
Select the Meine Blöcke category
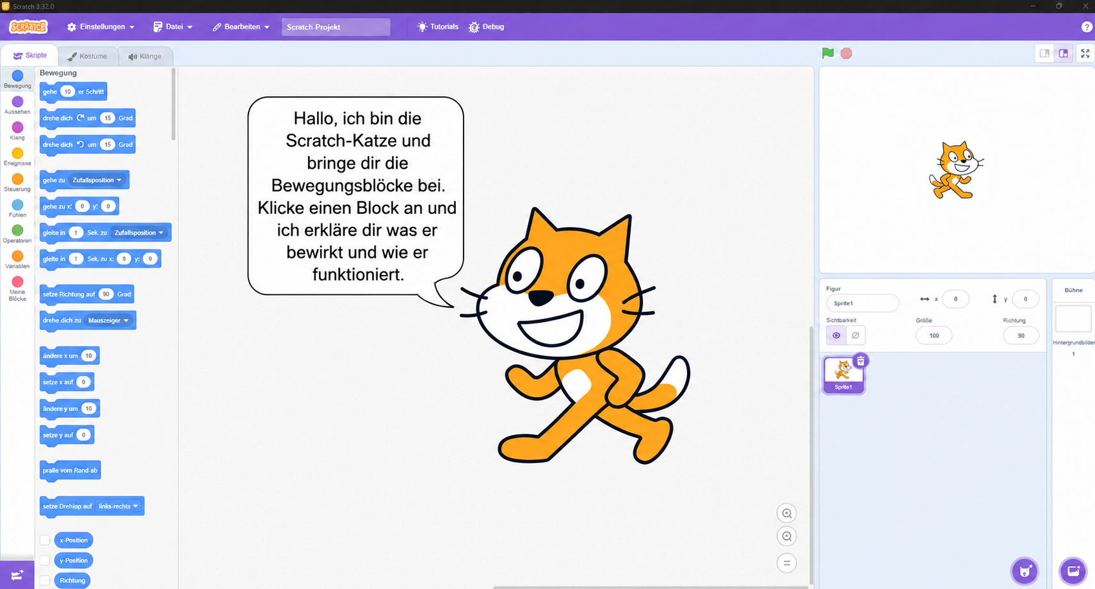pos(17,289)
